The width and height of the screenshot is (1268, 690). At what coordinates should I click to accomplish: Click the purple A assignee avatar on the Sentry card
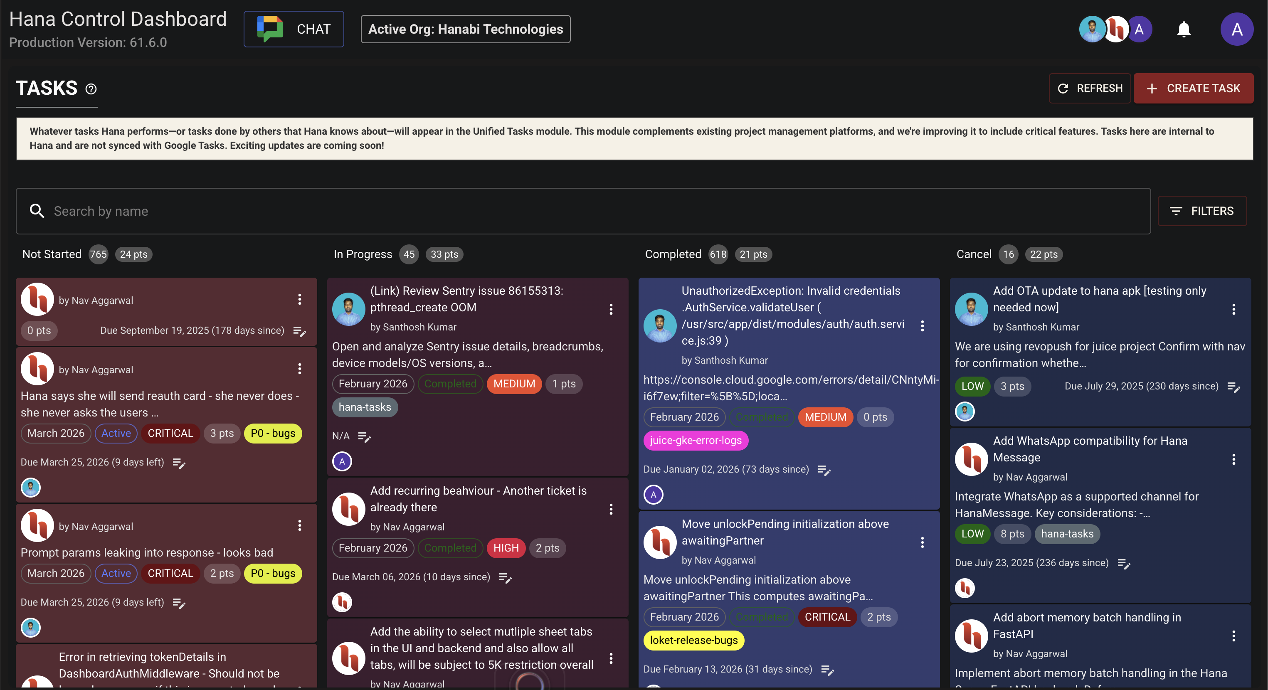pyautogui.click(x=342, y=461)
